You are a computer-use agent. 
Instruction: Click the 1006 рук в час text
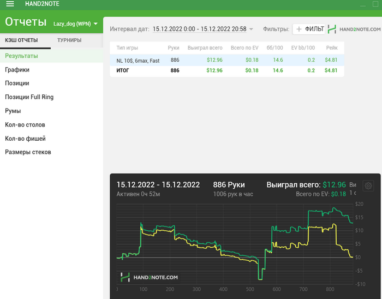(233, 194)
